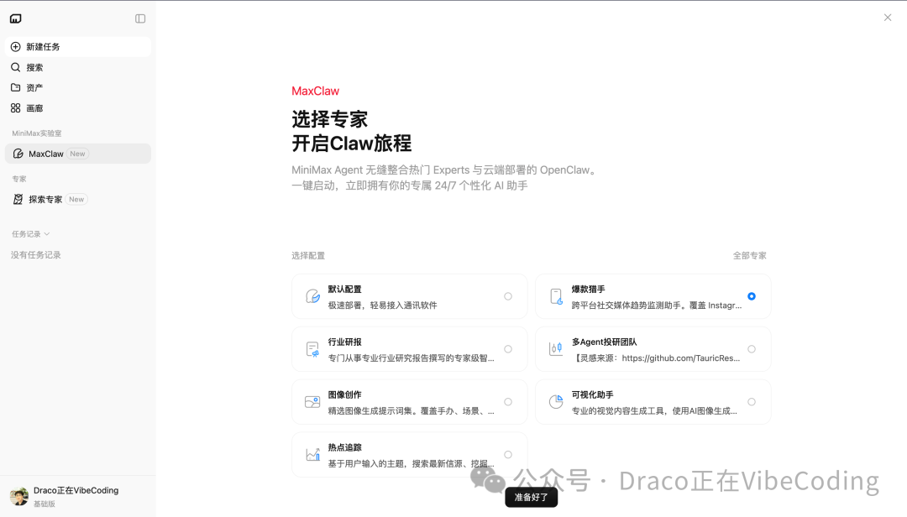Click the 可视化助手 pie chart icon
This screenshot has height=517, width=907.
555,401
